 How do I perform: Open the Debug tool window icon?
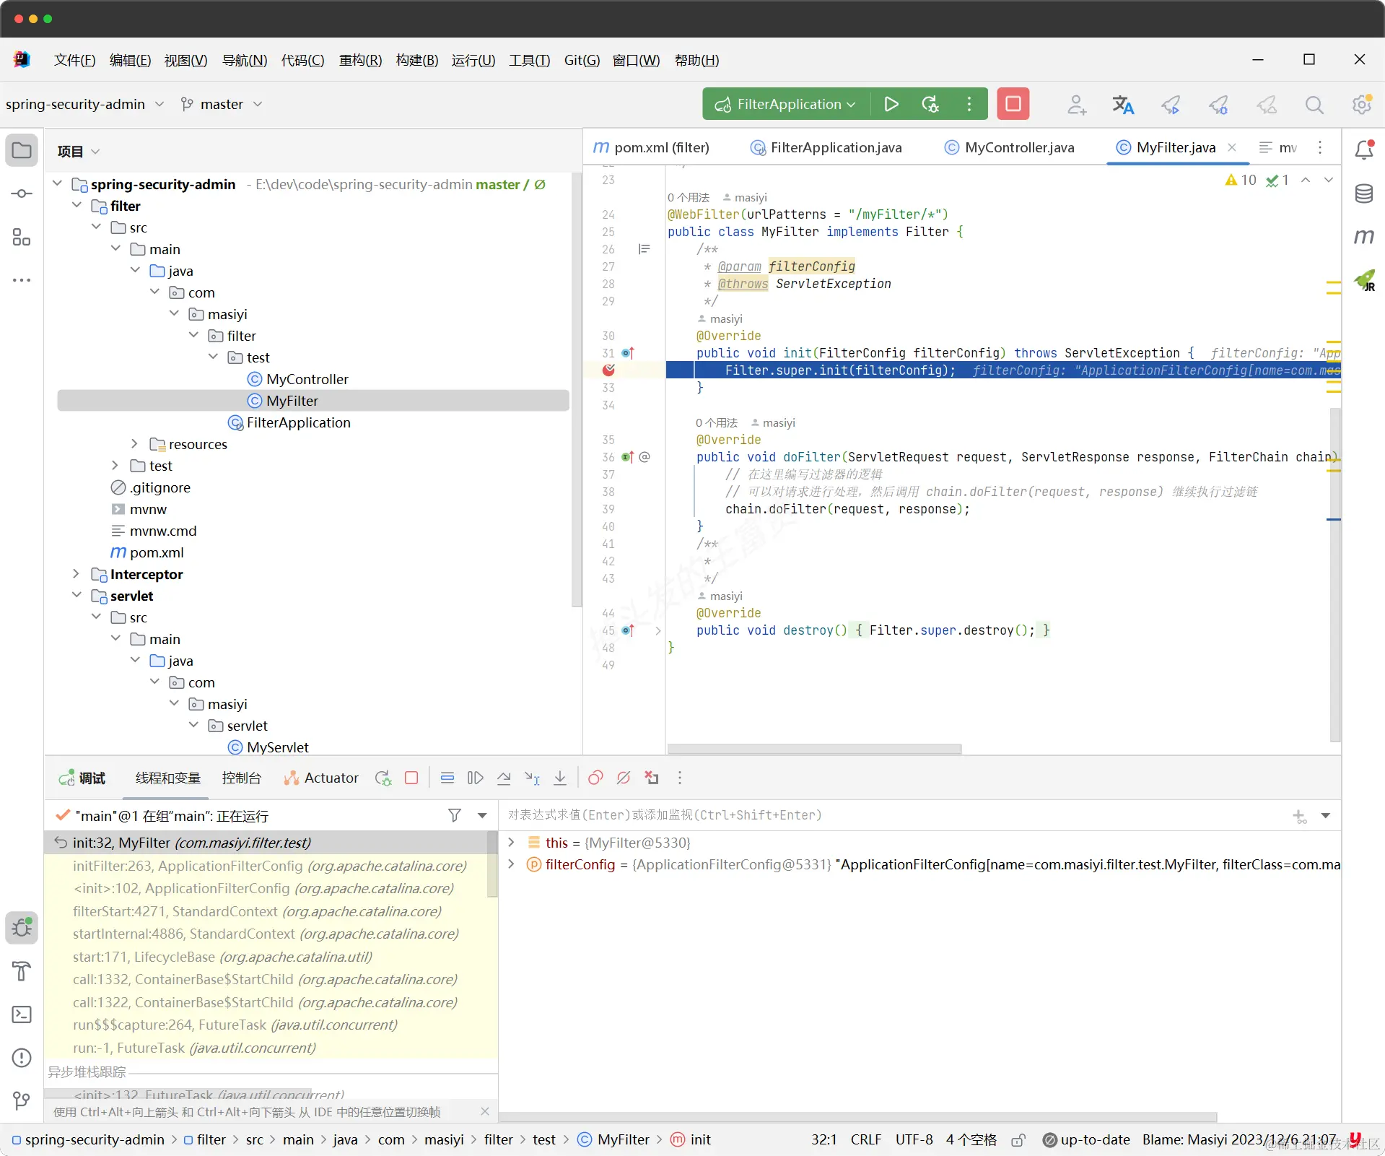[22, 927]
